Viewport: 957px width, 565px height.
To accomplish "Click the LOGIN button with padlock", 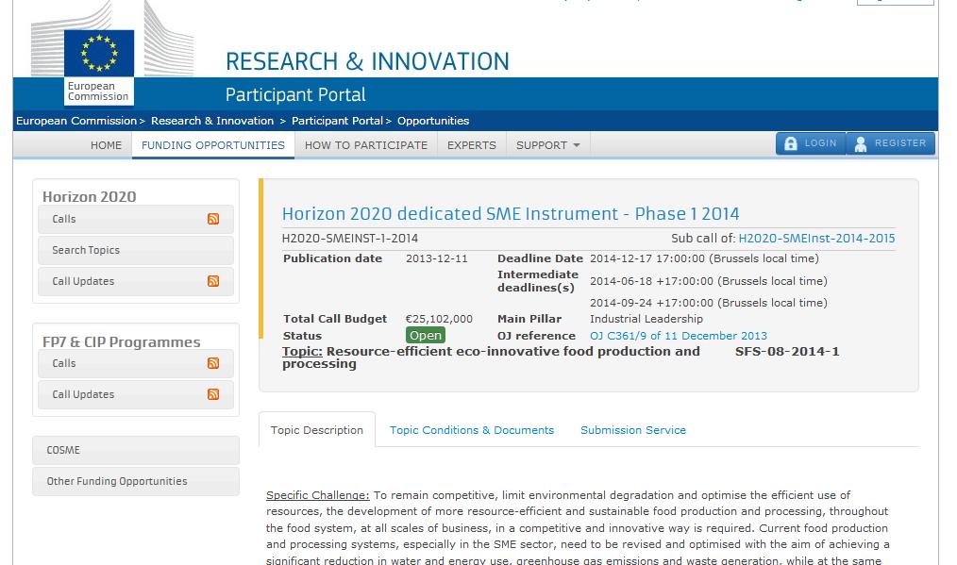I will coord(811,143).
